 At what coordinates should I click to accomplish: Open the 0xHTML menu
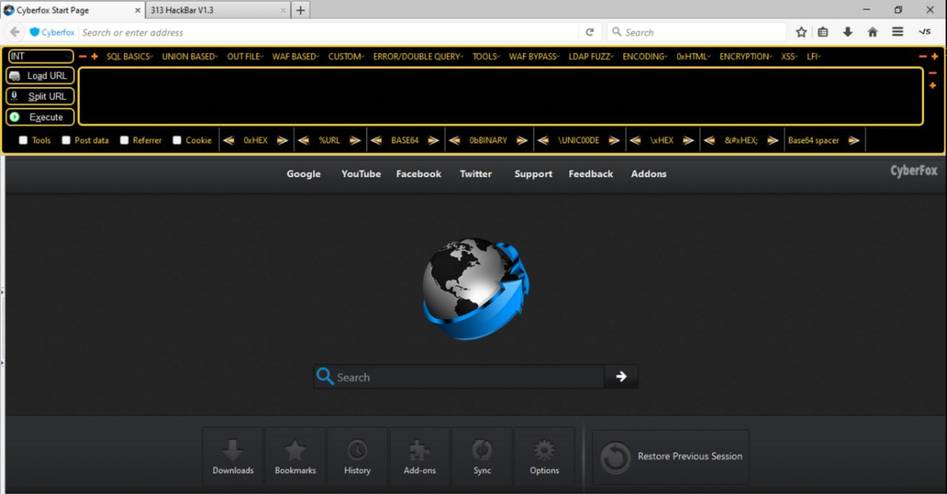pos(694,56)
